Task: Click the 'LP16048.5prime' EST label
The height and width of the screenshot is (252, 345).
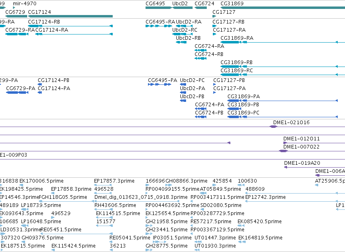Action: coord(41,222)
